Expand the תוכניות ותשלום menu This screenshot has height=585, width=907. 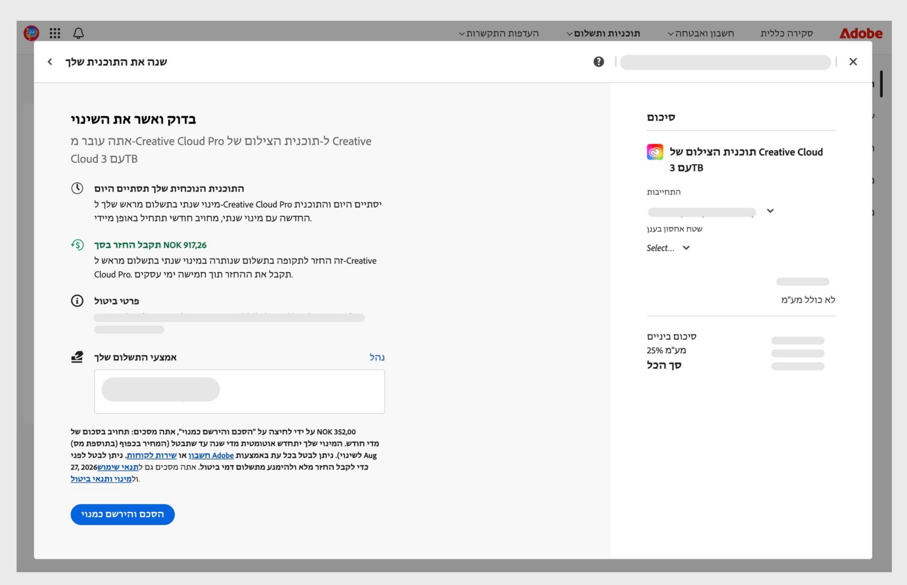point(603,33)
